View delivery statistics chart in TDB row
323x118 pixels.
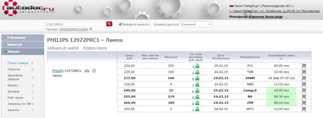[x=197, y=72]
